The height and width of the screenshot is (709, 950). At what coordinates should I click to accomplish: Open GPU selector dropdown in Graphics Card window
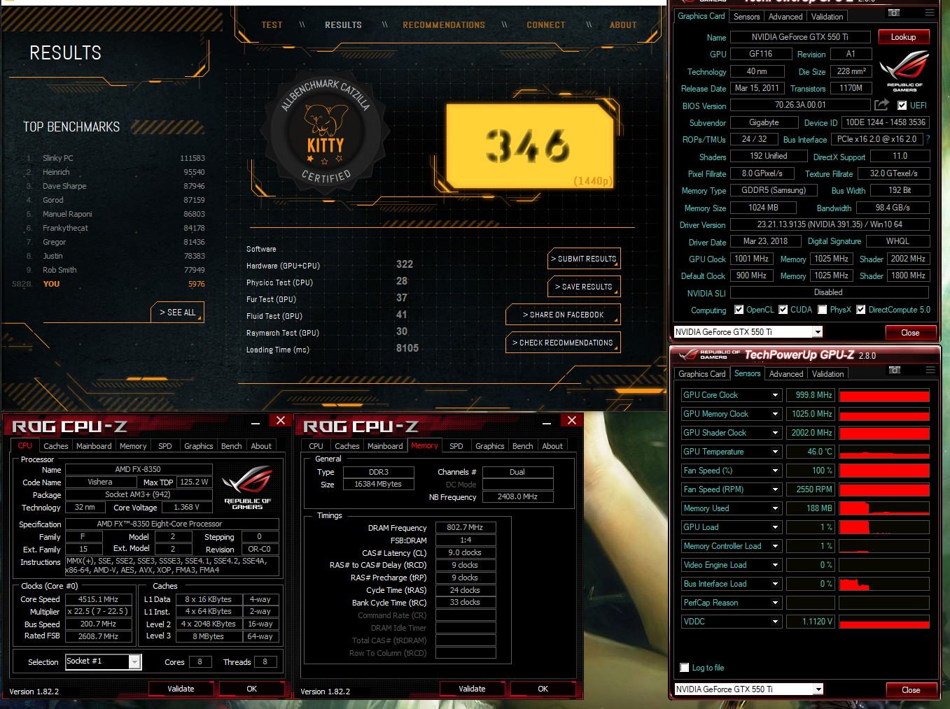pos(817,332)
